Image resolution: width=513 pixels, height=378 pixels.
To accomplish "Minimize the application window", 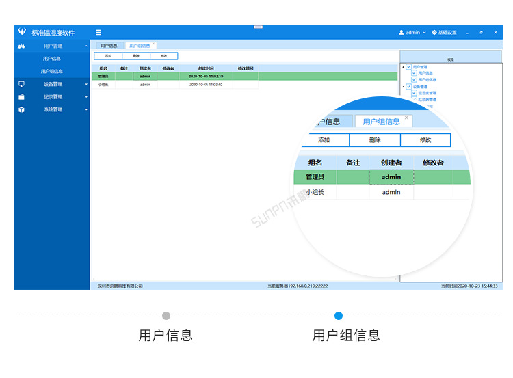I will 467,33.
